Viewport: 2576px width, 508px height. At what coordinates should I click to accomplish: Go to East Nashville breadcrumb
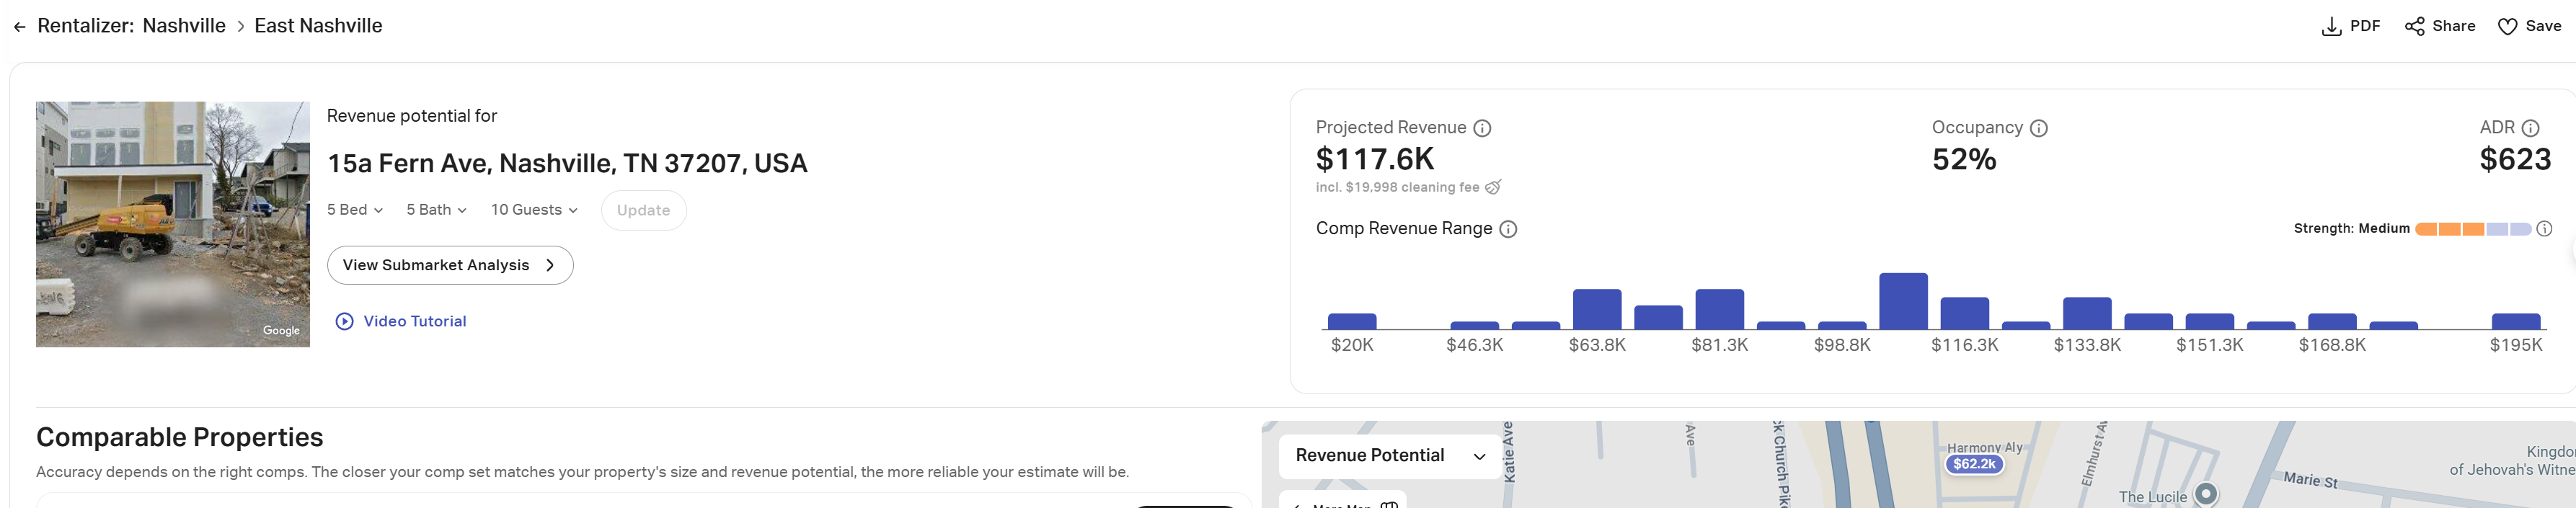(x=318, y=26)
